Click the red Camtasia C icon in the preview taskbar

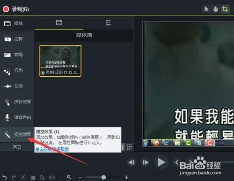point(210,143)
